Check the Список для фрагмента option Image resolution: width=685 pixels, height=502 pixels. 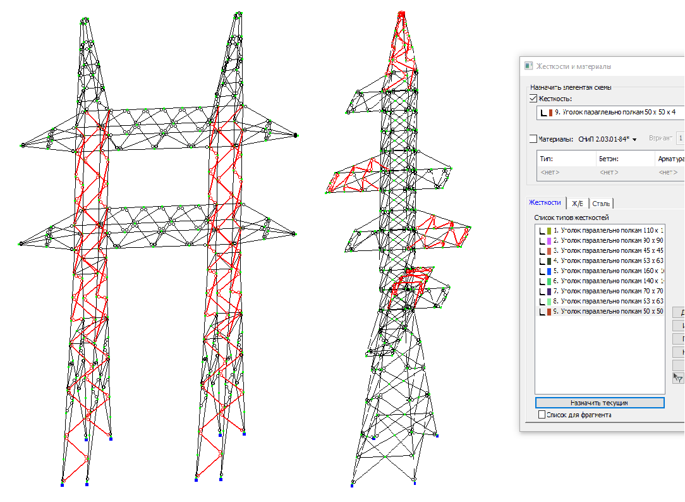[x=542, y=415]
